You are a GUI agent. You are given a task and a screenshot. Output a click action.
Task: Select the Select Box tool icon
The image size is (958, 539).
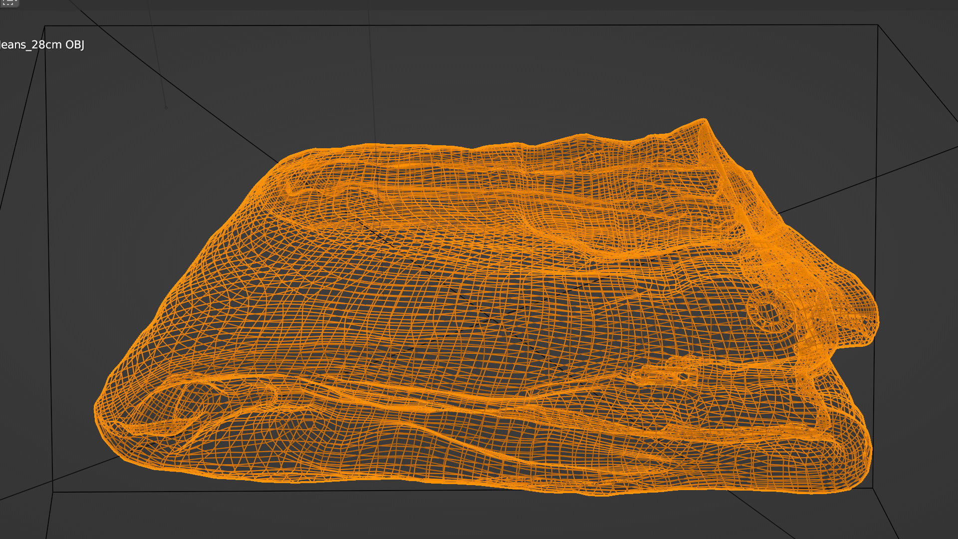pos(9,2)
